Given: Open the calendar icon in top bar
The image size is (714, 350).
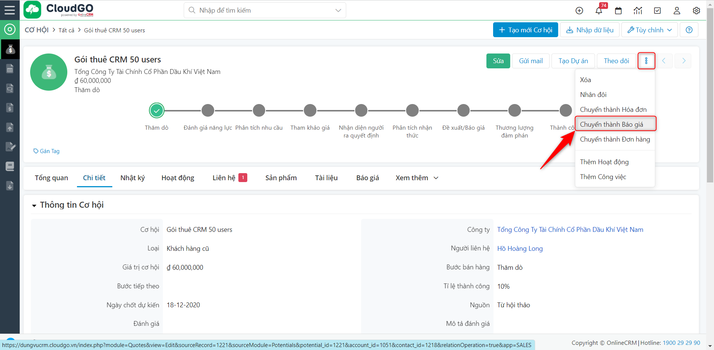Looking at the screenshot, I should click(618, 10).
